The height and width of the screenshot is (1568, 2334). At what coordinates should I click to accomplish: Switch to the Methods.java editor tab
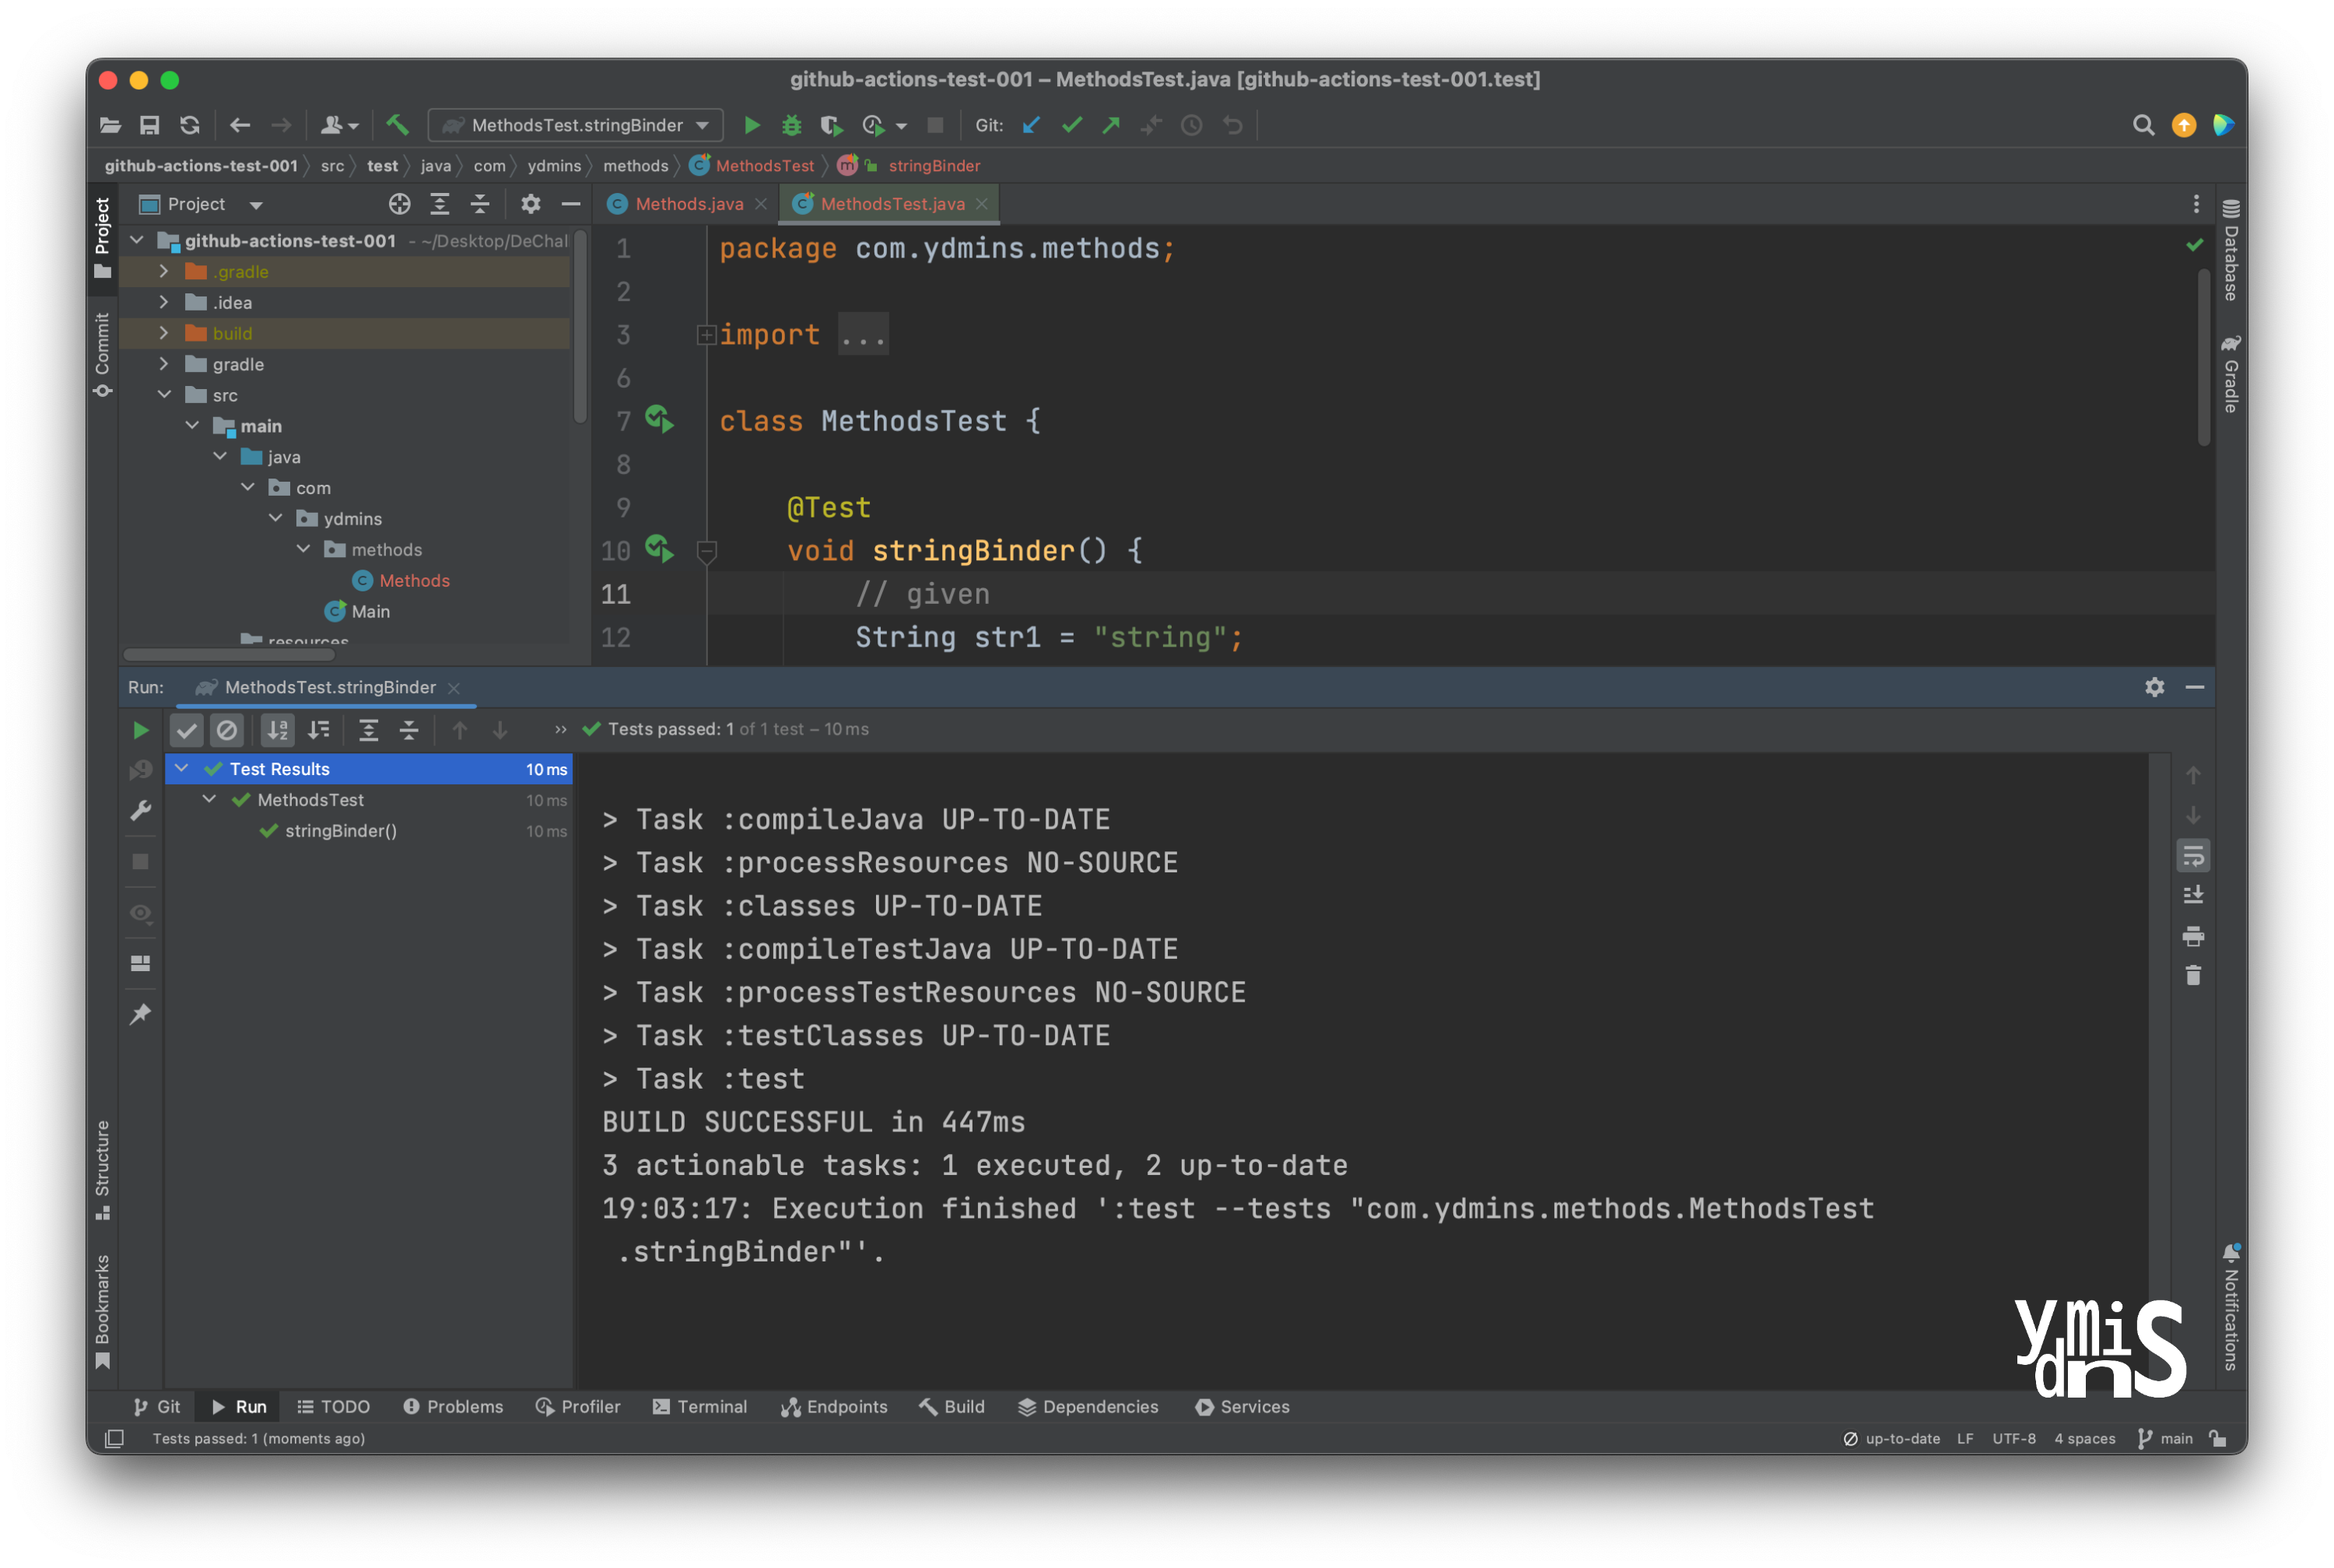[688, 204]
